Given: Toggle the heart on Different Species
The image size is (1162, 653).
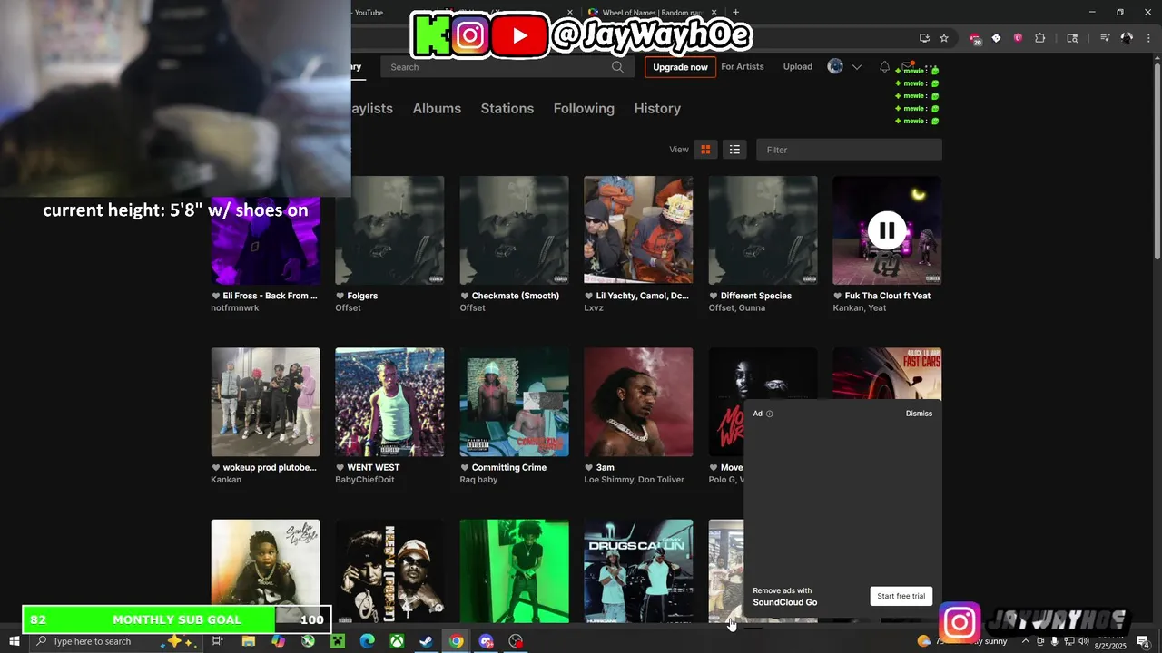Looking at the screenshot, I should coord(714,296).
